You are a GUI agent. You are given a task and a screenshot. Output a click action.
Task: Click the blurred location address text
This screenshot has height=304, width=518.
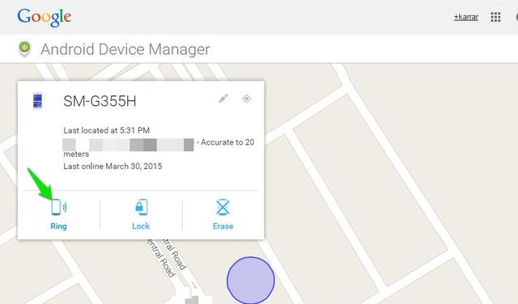128,145
